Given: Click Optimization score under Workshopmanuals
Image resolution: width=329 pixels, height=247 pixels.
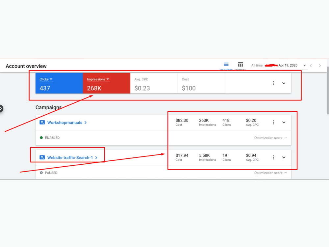Looking at the screenshot, I should tap(270, 138).
